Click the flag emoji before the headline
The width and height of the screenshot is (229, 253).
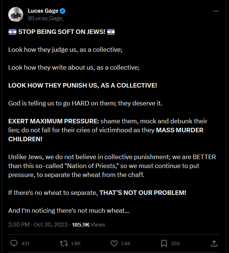(x=12, y=32)
